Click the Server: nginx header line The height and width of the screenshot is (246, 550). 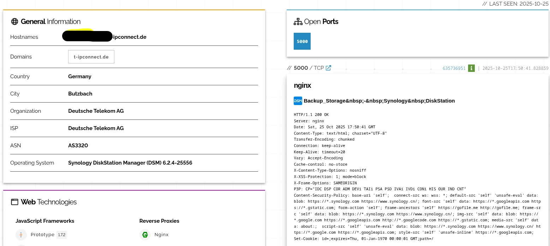pos(309,121)
